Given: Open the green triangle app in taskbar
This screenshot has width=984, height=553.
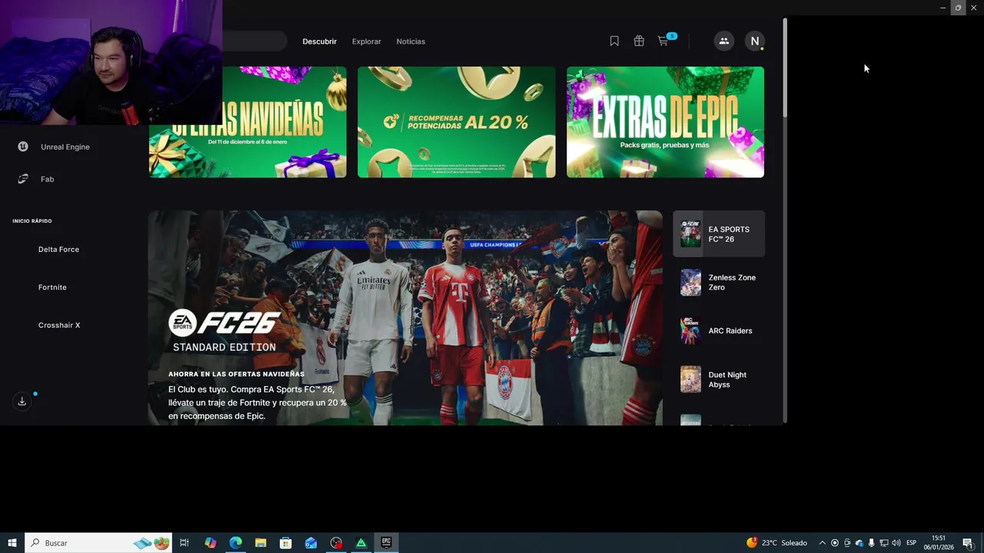Looking at the screenshot, I should pos(361,543).
